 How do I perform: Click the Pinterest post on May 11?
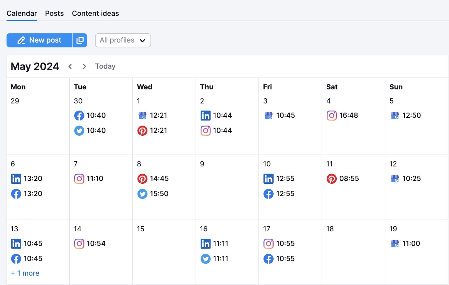click(x=343, y=179)
